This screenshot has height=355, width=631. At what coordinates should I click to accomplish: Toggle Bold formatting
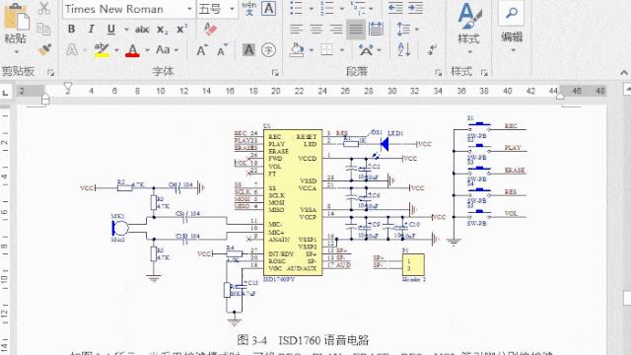[x=72, y=29]
